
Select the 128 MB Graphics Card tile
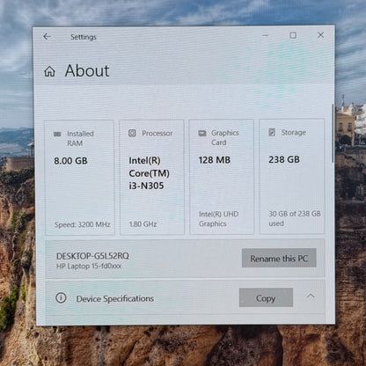222,177
